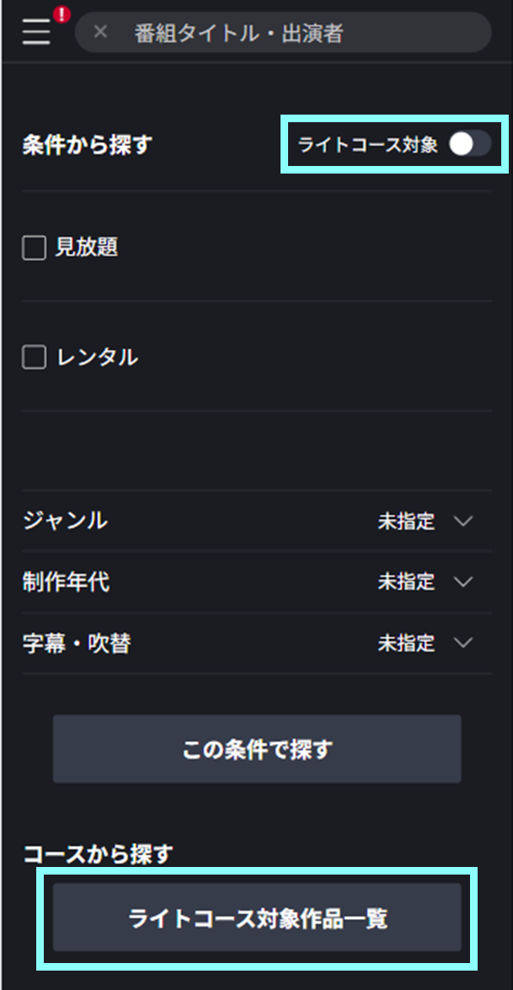This screenshot has height=990, width=513.
Task: Open the hamburger menu icon
Action: point(35,34)
